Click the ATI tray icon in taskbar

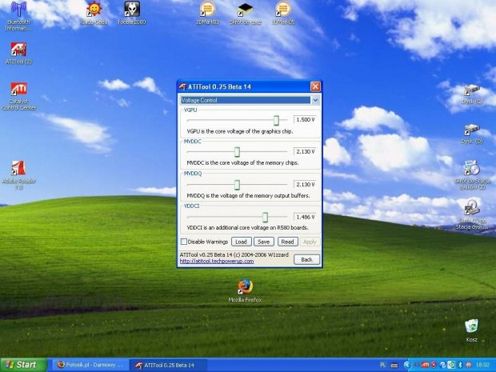(x=426, y=365)
